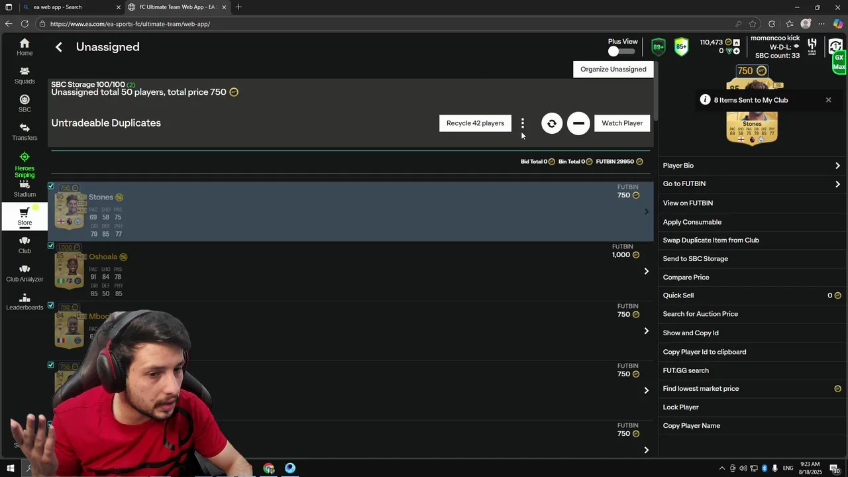Uncheck the Stones player checkbox

(x=51, y=186)
